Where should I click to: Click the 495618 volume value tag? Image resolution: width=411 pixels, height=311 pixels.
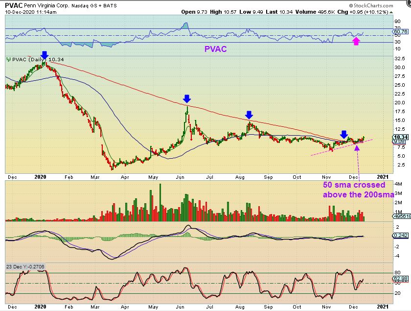coord(402,216)
